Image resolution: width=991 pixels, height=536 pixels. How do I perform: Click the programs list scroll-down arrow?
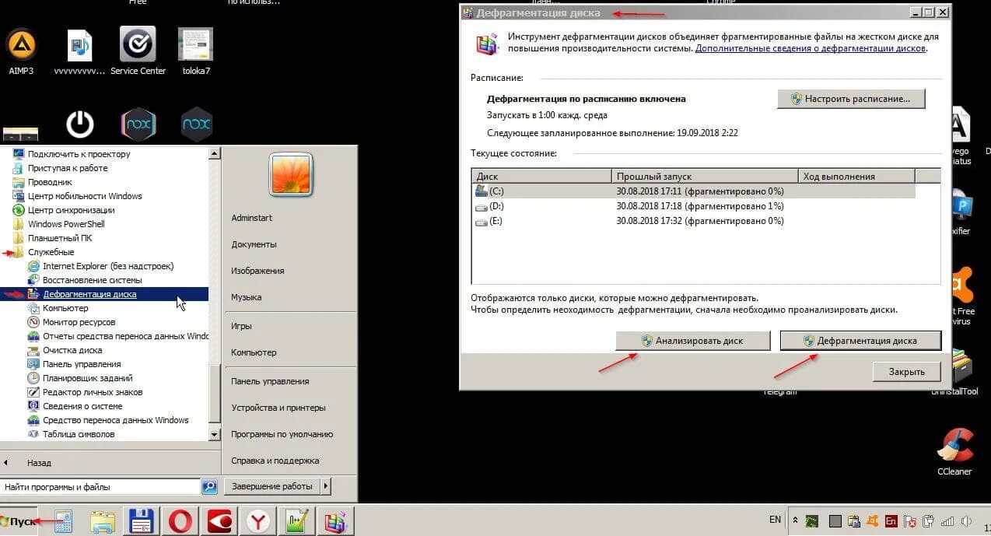point(215,434)
